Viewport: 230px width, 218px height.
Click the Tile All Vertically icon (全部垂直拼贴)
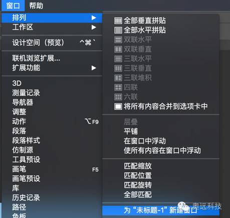118,21
